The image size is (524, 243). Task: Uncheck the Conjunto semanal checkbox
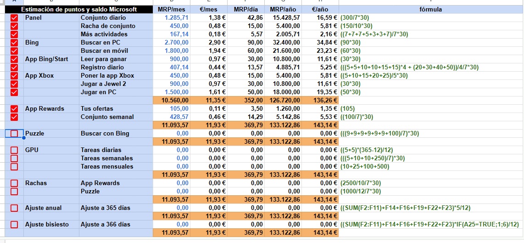pyautogui.click(x=14, y=117)
